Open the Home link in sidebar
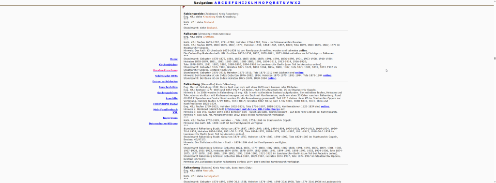The width and height of the screenshot is (496, 183). point(174,59)
